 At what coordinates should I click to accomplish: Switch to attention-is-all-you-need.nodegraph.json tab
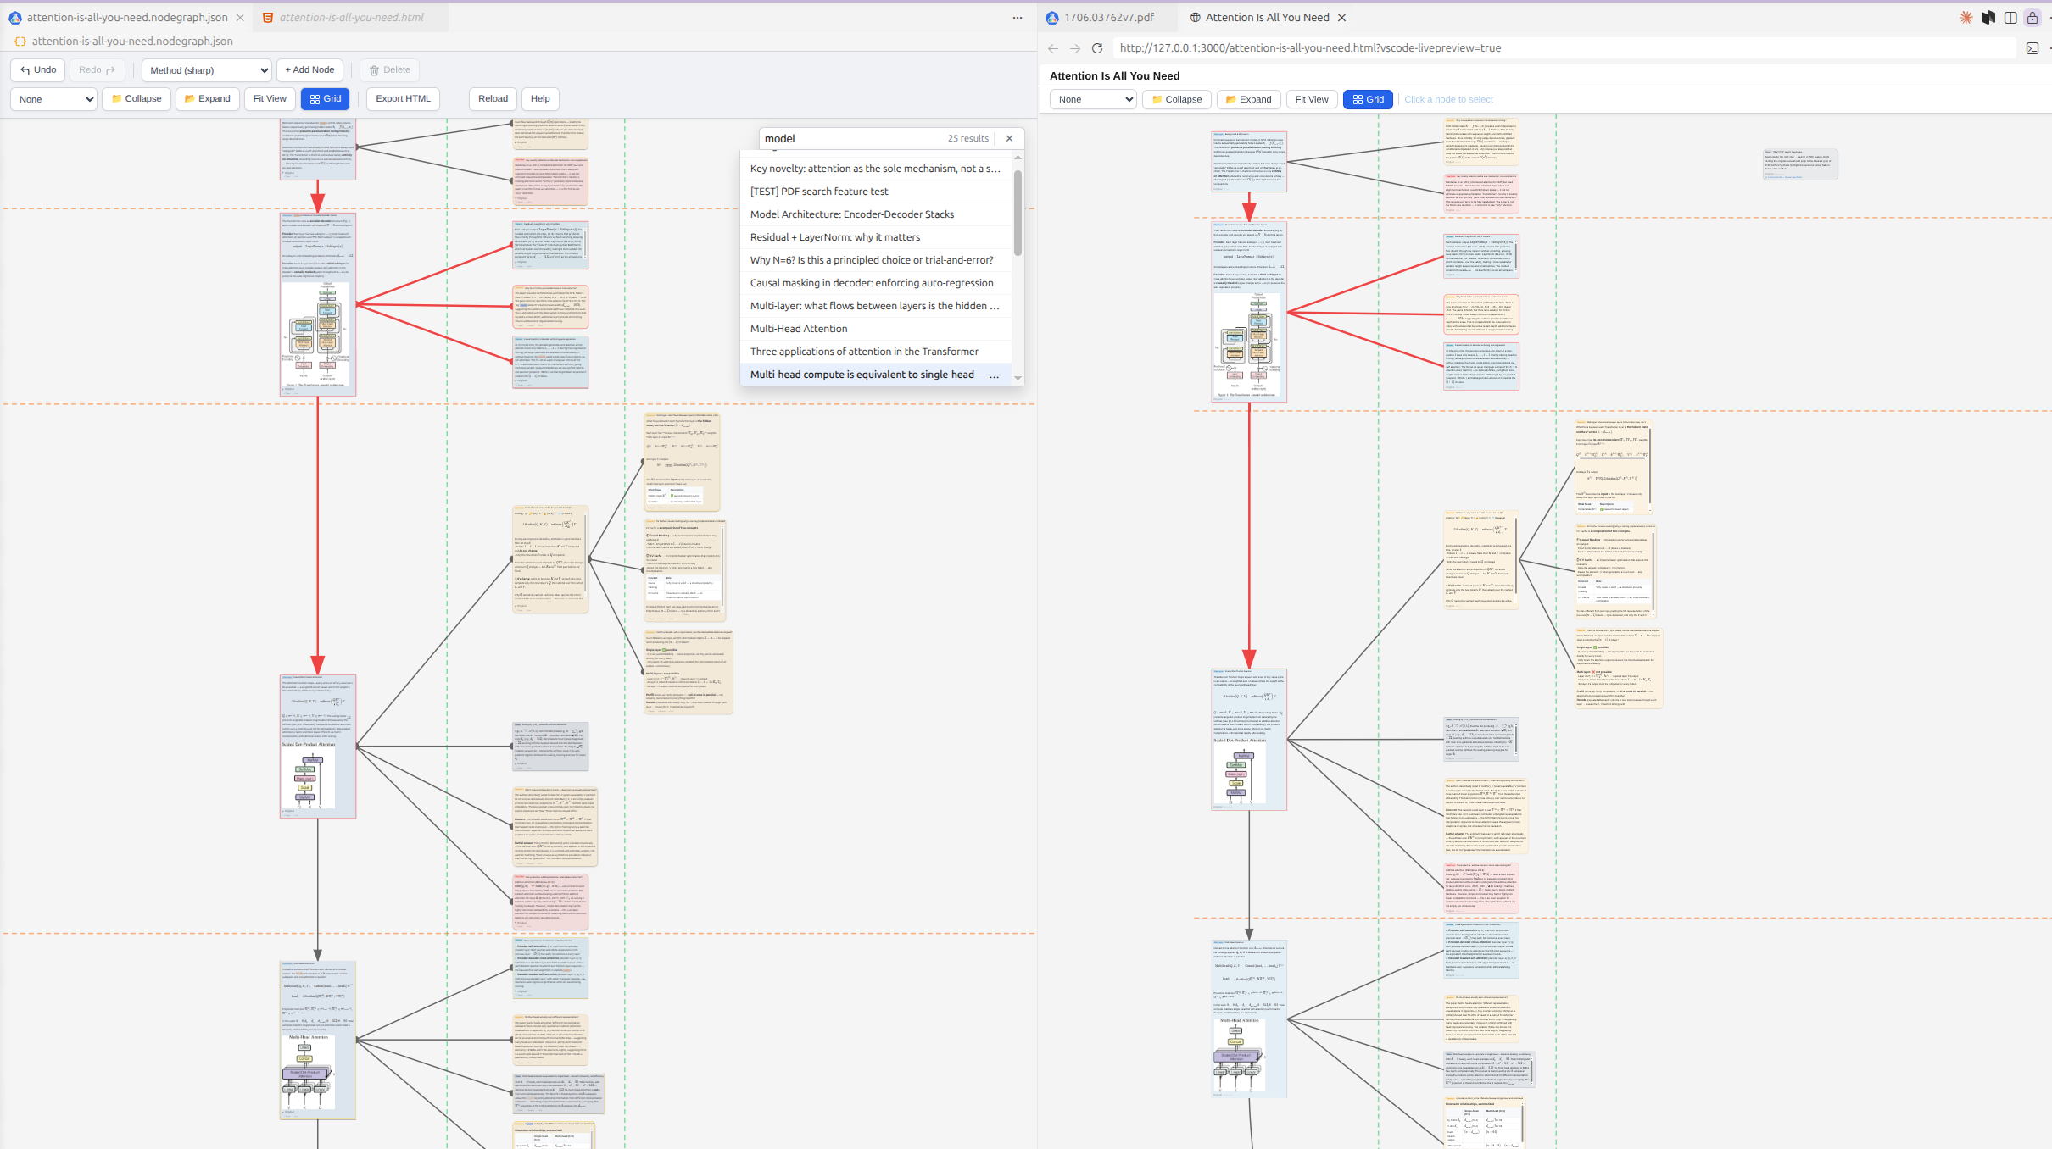coord(126,17)
